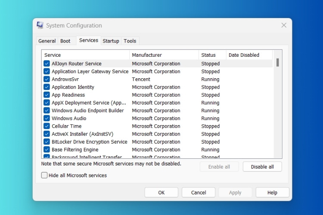Image resolution: width=323 pixels, height=215 pixels.
Task: Open the Boot tab
Action: [x=65, y=41]
